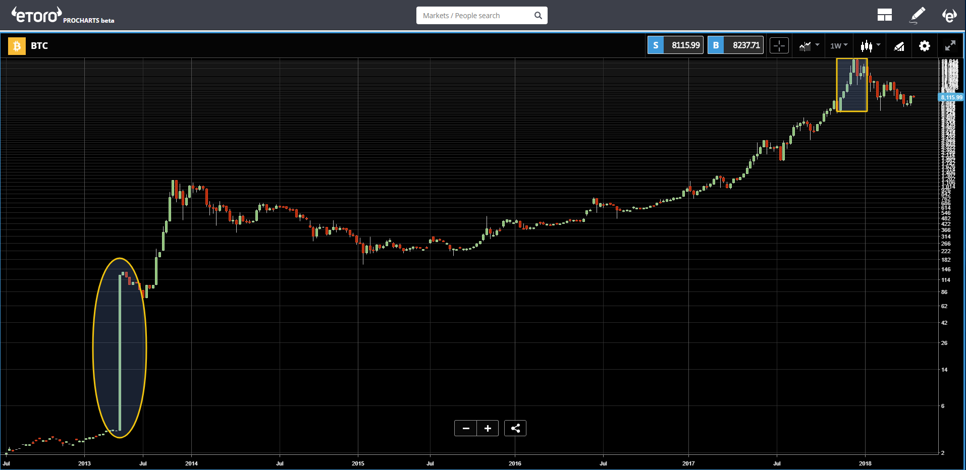The width and height of the screenshot is (966, 470).
Task: Open the studies and drawings icon
Action: pyautogui.click(x=899, y=46)
